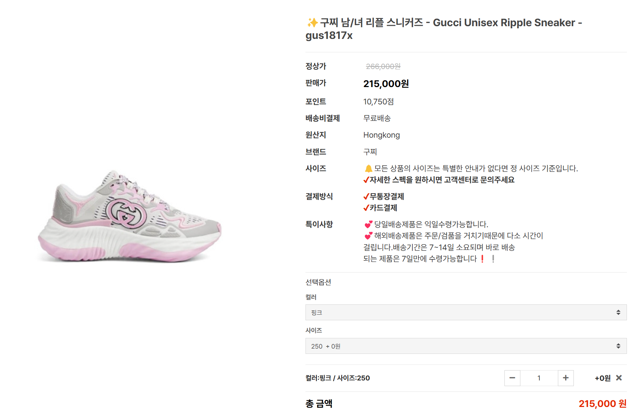Click the quantity input field
Screen dimensions: 634x413
coord(539,378)
